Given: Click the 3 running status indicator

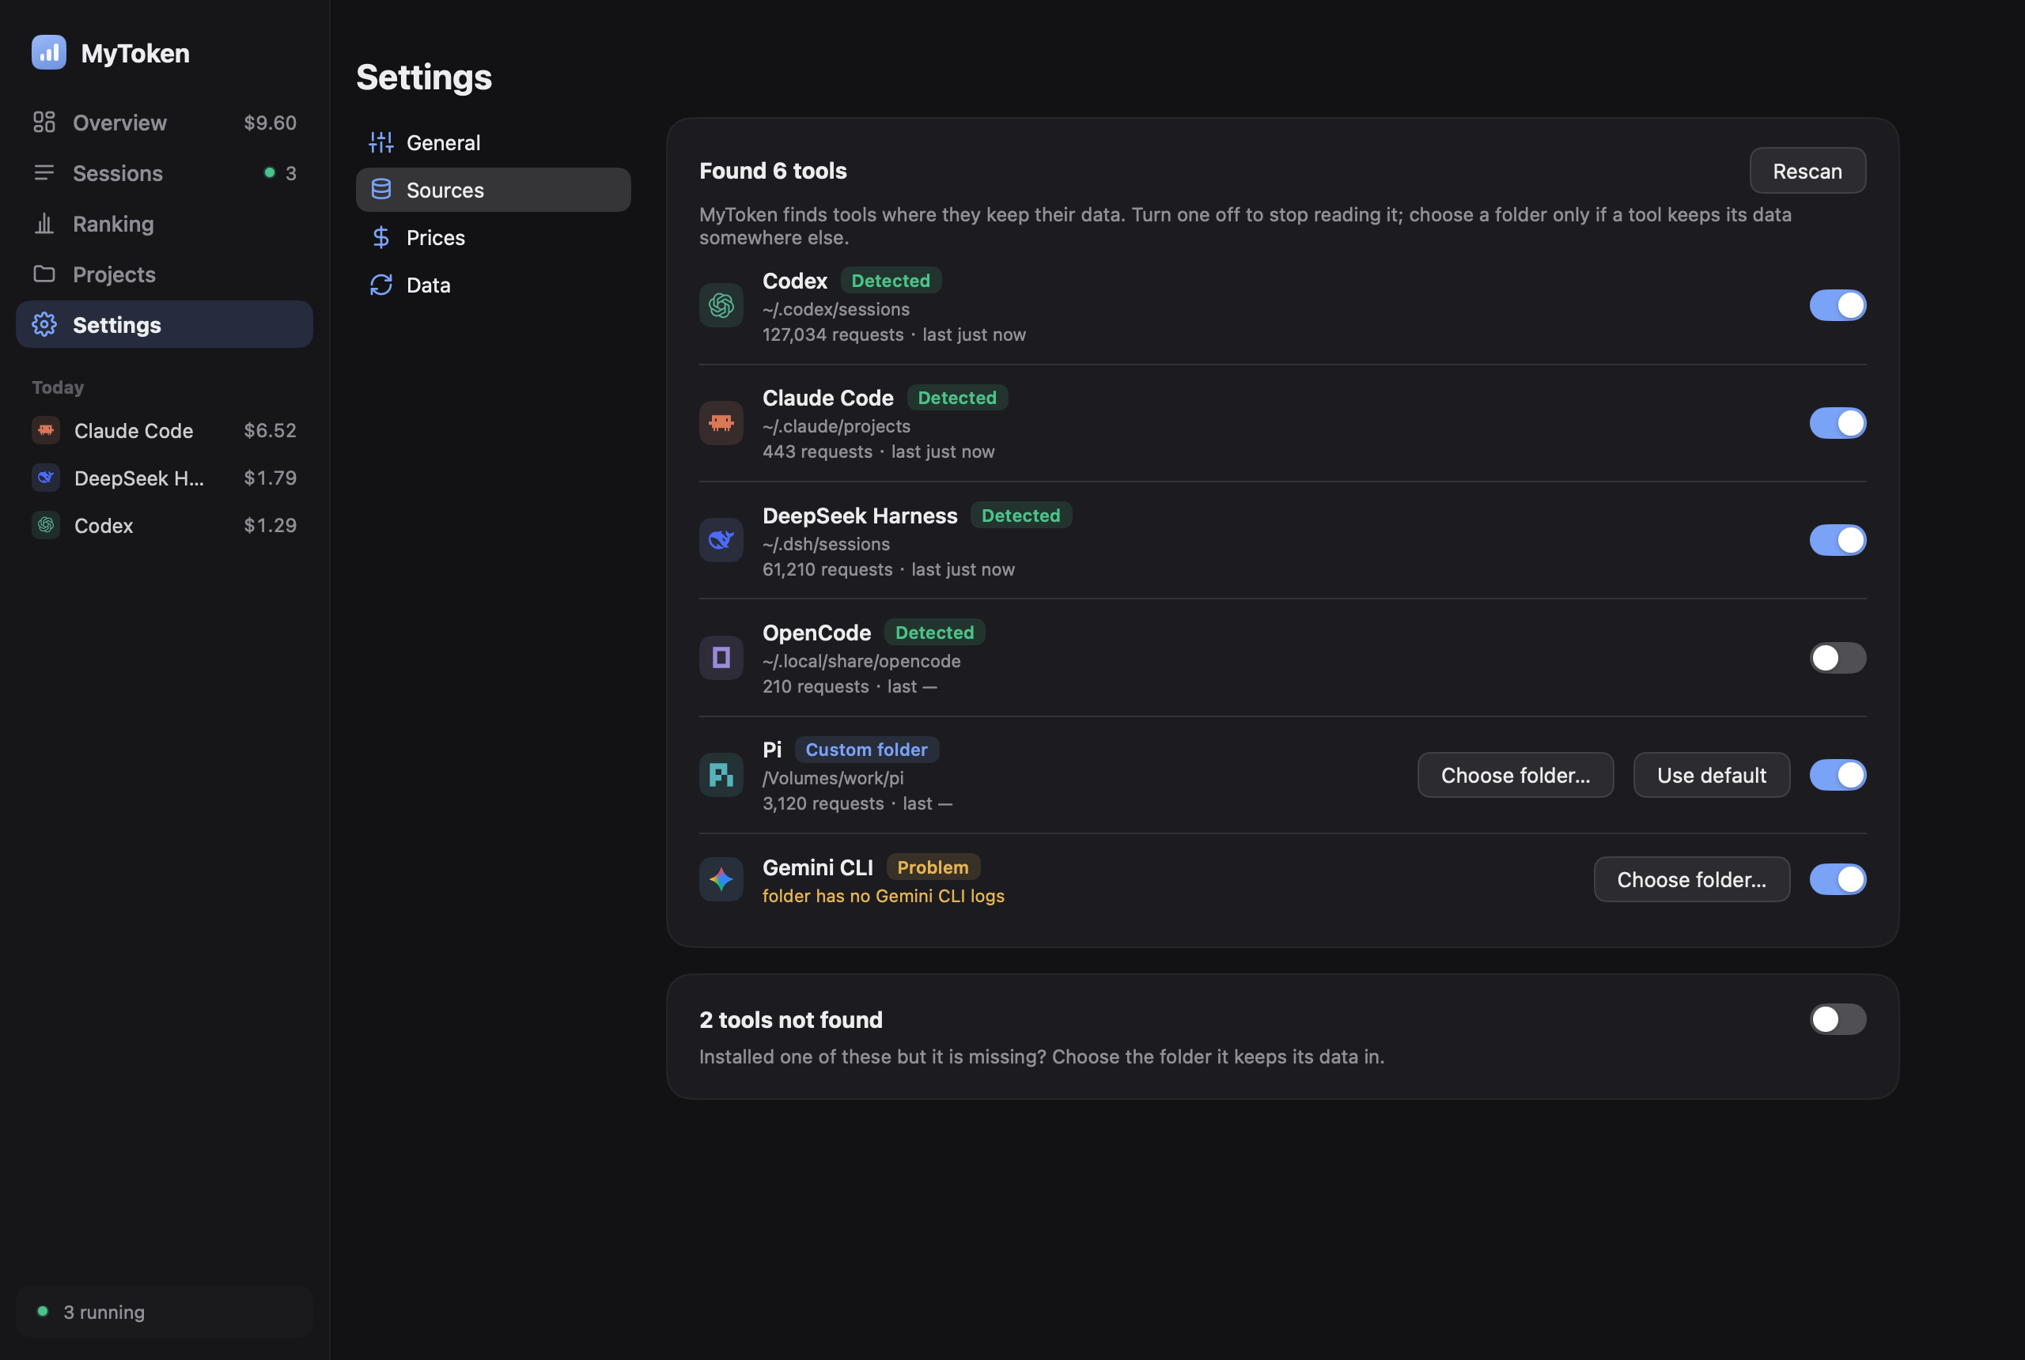Looking at the screenshot, I should click(x=164, y=1310).
